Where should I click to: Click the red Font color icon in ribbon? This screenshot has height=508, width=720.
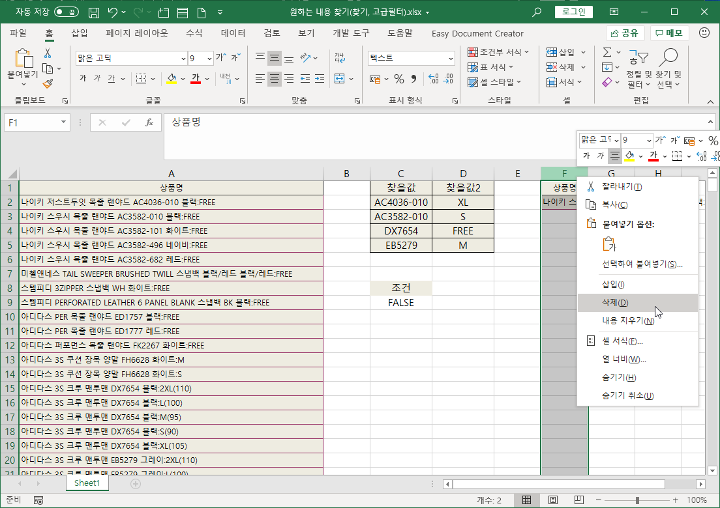(x=196, y=79)
